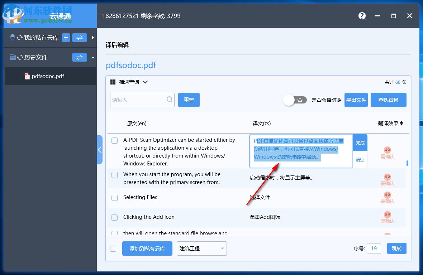
Task: Click the Selecting Files source text
Action: click(x=140, y=197)
